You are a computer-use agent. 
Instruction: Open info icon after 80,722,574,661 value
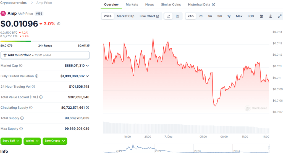[x=88, y=108]
